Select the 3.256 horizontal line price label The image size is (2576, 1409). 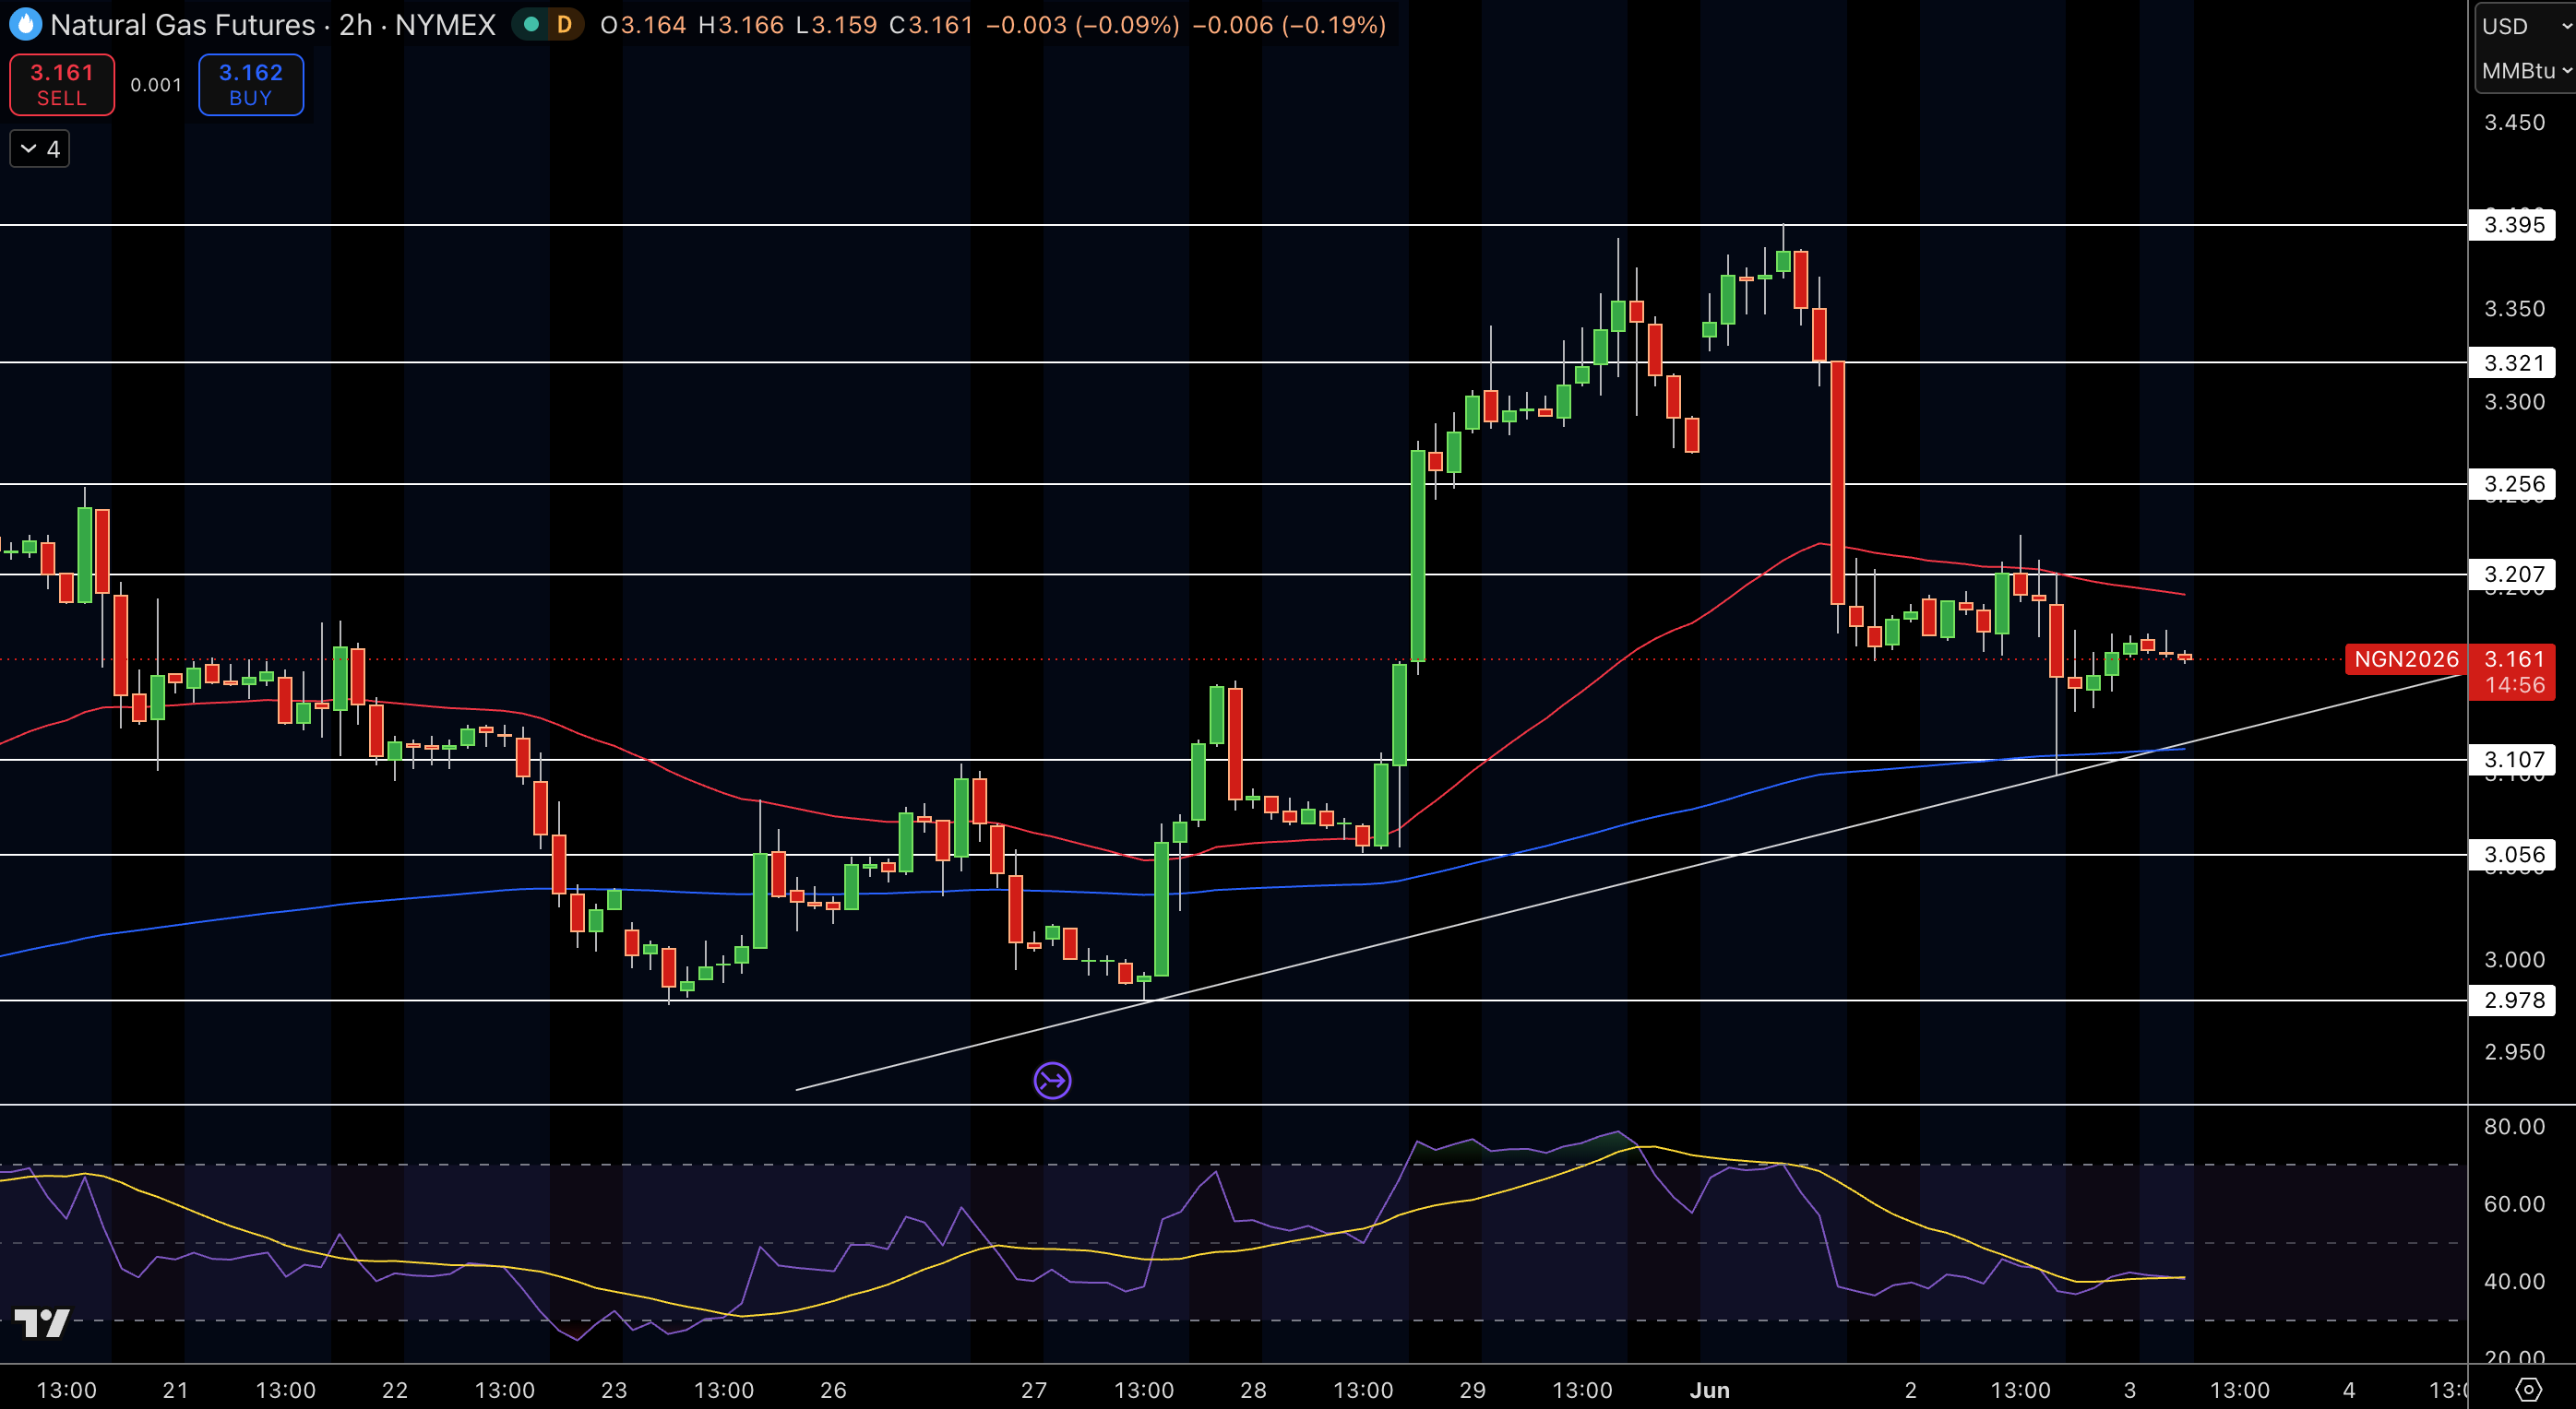pyautogui.click(x=2512, y=484)
